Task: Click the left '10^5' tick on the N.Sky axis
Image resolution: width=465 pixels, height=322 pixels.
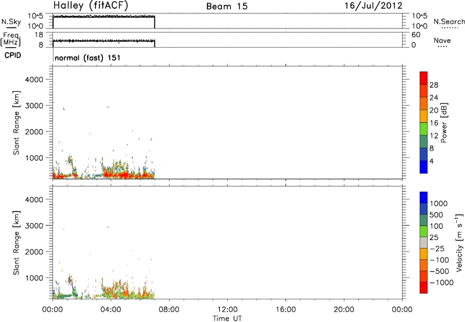Action: tap(35, 16)
